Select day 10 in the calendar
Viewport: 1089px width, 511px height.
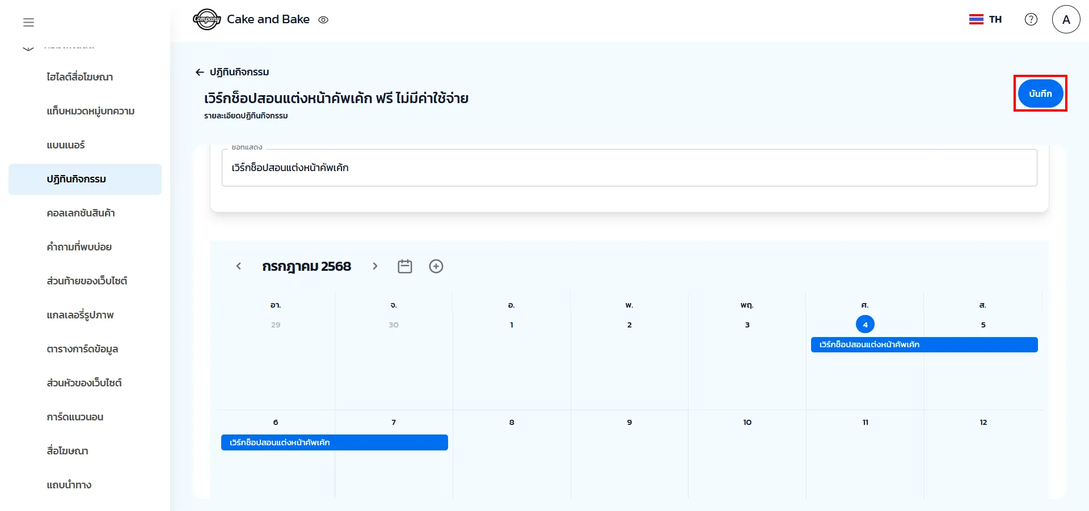747,422
